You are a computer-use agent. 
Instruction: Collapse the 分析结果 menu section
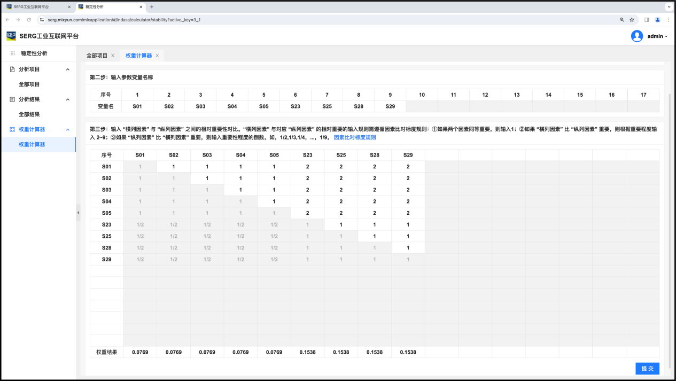[67, 99]
